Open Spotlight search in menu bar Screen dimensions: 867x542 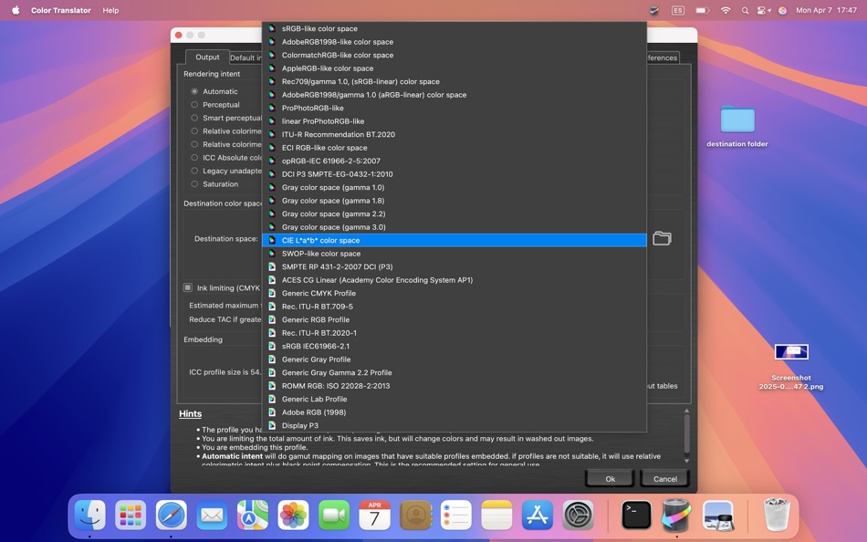pyautogui.click(x=745, y=10)
